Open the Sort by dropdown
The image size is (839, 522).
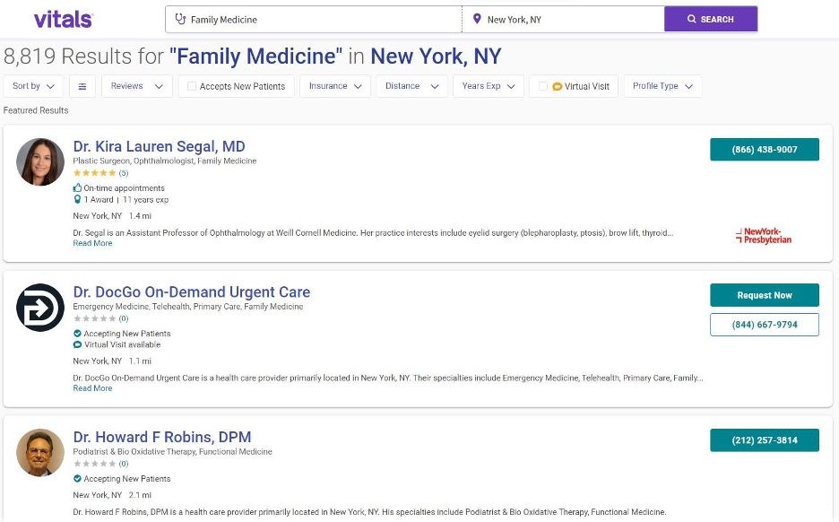tap(33, 86)
